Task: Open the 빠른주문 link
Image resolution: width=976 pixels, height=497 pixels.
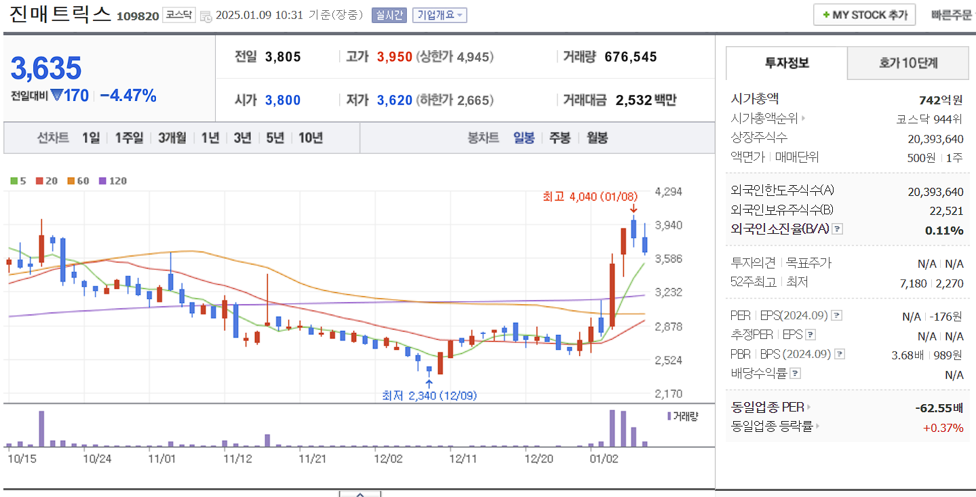Action: [951, 15]
